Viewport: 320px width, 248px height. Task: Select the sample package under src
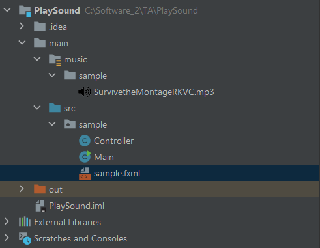93,125
